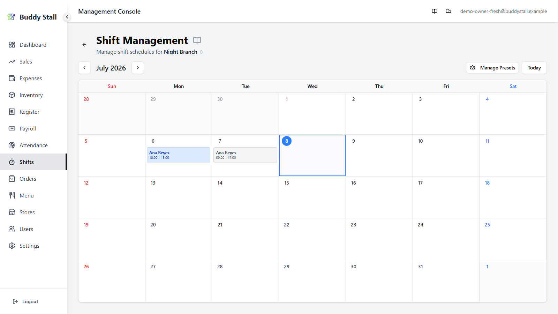
Task: Select the July 31 calendar cell
Action: click(x=446, y=281)
